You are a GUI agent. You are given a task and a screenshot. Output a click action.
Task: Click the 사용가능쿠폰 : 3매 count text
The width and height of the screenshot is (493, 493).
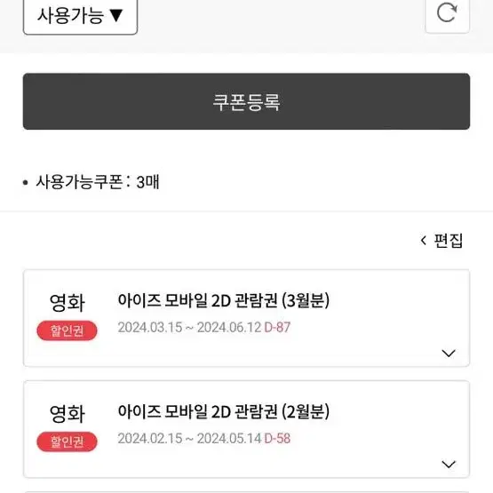98,182
